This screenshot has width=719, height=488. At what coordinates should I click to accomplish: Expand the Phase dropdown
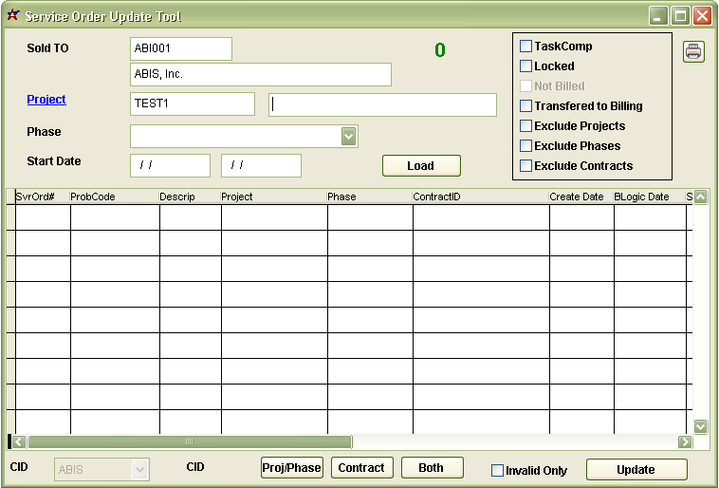[349, 137]
